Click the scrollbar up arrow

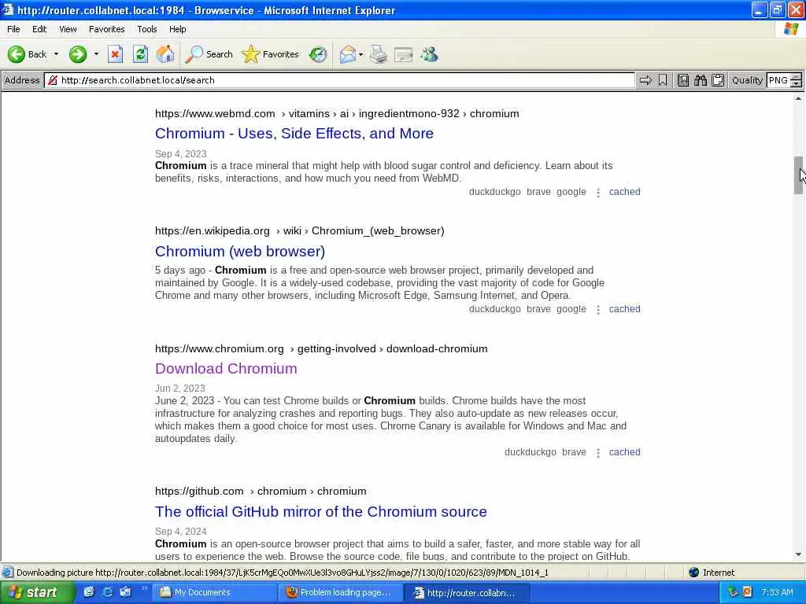coord(798,98)
